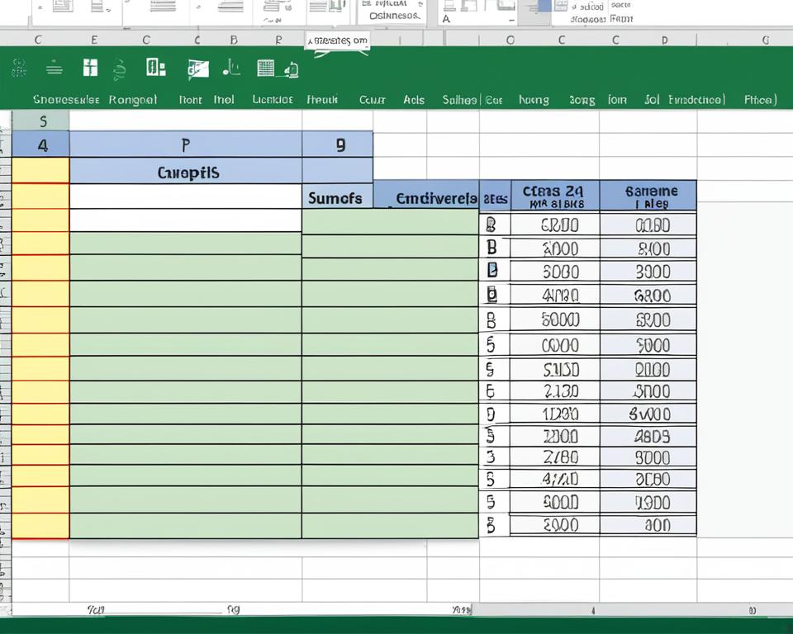
Task: Click the blue color swatch in top ribbon
Action: pos(544,7)
